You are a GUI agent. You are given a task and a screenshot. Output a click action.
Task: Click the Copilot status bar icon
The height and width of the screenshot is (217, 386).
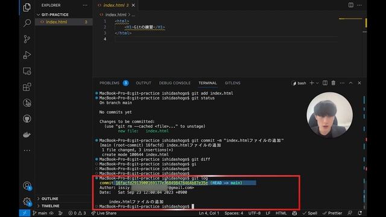click(294, 213)
